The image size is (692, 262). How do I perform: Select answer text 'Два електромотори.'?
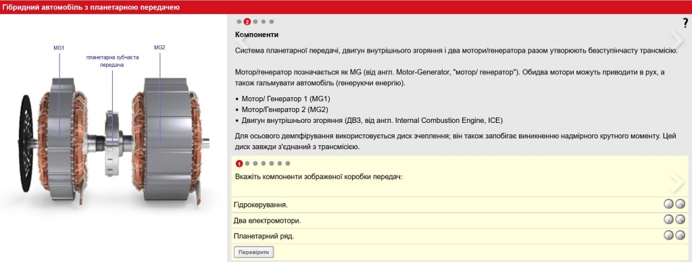tap(268, 221)
